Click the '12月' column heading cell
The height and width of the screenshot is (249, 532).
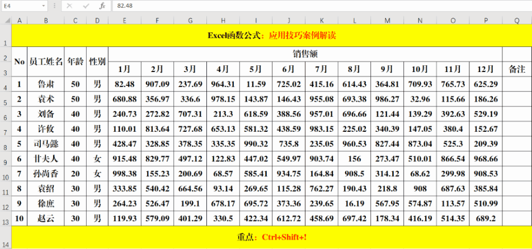pos(486,69)
